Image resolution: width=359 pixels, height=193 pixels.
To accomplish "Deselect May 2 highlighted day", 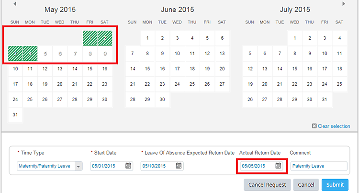I will [x=104, y=38].
